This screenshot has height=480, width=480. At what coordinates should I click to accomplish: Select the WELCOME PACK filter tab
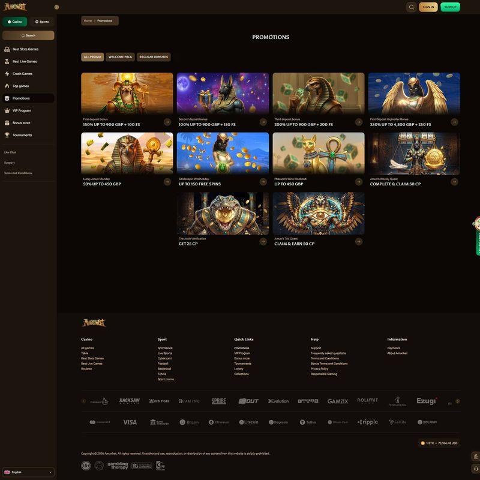[121, 57]
